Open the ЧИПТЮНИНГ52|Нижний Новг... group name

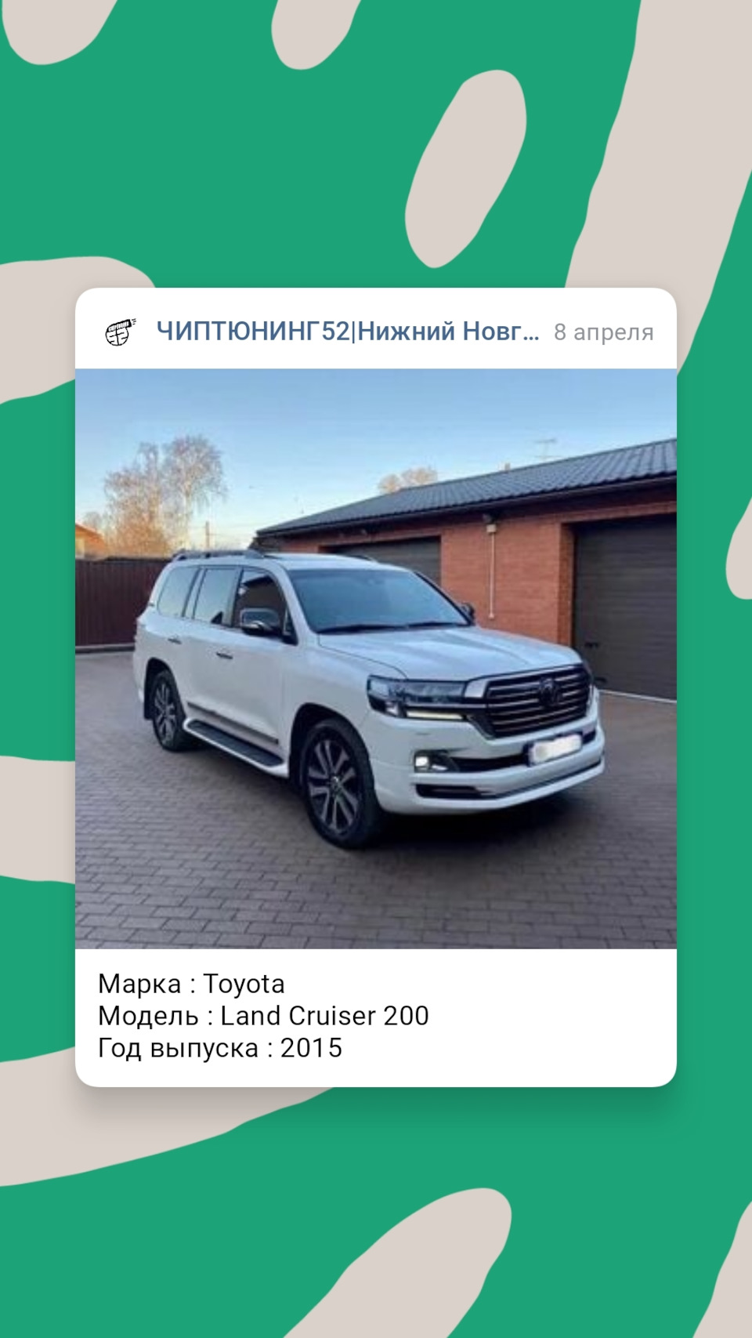[348, 332]
